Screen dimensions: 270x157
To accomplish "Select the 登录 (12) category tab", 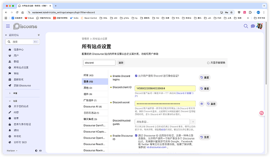I will pos(88,81).
